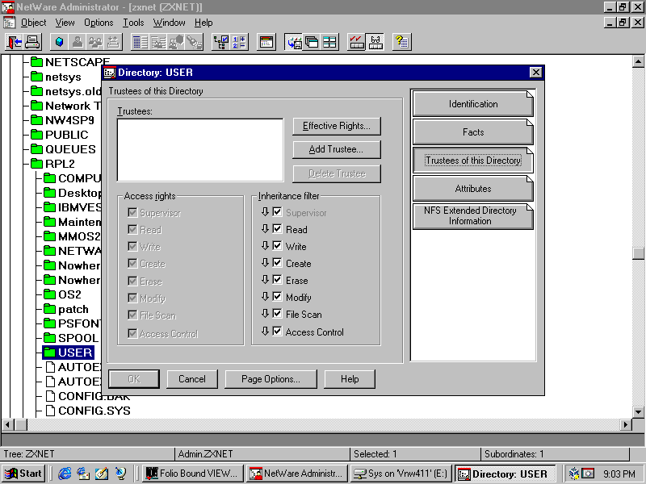Image resolution: width=646 pixels, height=484 pixels.
Task: Toggle Modify in the Inheritance filter
Action: click(277, 297)
